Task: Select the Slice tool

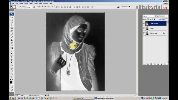Action: click(12, 31)
